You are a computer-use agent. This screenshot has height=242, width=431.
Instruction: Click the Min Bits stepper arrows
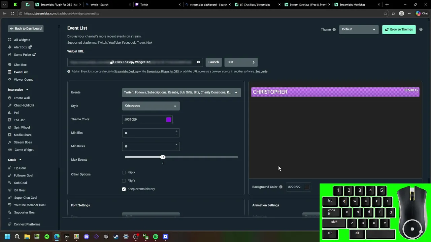coord(176,133)
